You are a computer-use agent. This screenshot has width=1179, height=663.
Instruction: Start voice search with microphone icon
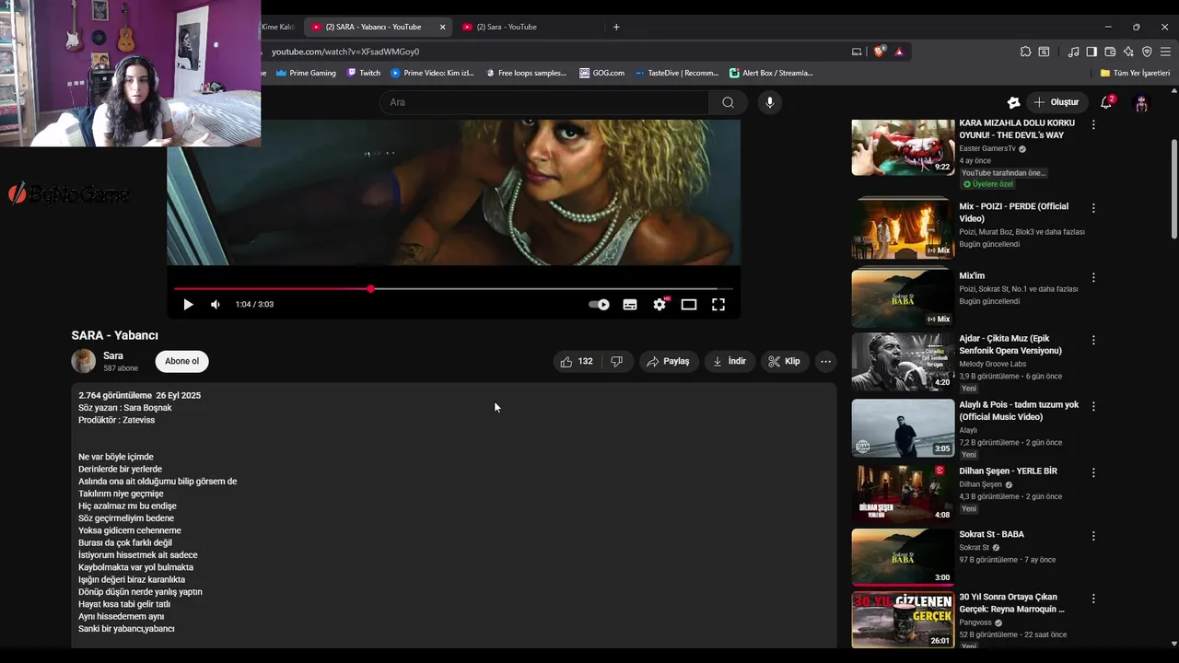770,102
